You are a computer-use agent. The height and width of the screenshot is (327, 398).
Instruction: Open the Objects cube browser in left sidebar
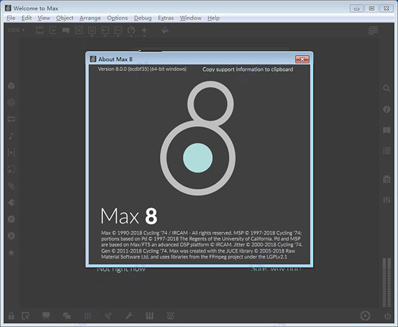tap(11, 86)
